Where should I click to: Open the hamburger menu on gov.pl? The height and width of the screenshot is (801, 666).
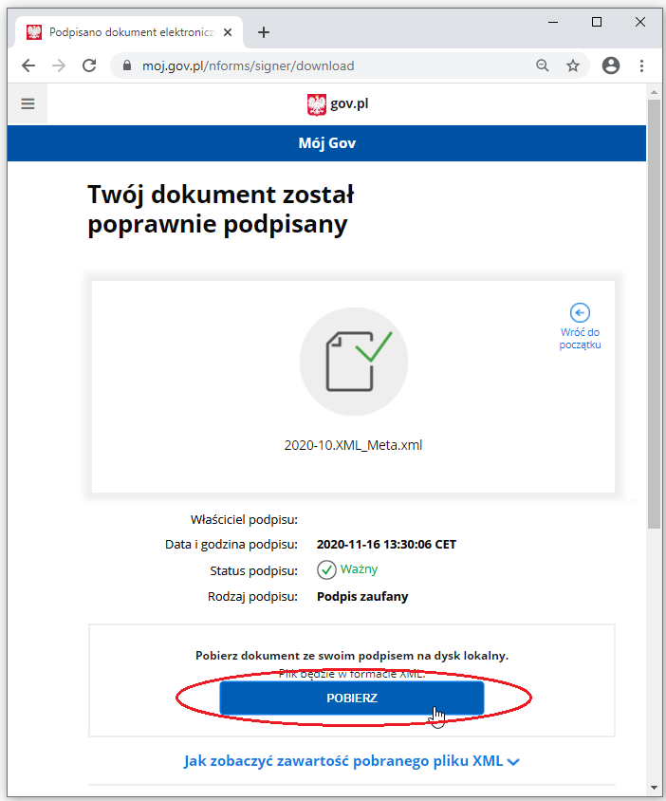28,103
